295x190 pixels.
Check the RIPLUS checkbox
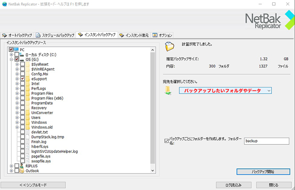coord(17,166)
